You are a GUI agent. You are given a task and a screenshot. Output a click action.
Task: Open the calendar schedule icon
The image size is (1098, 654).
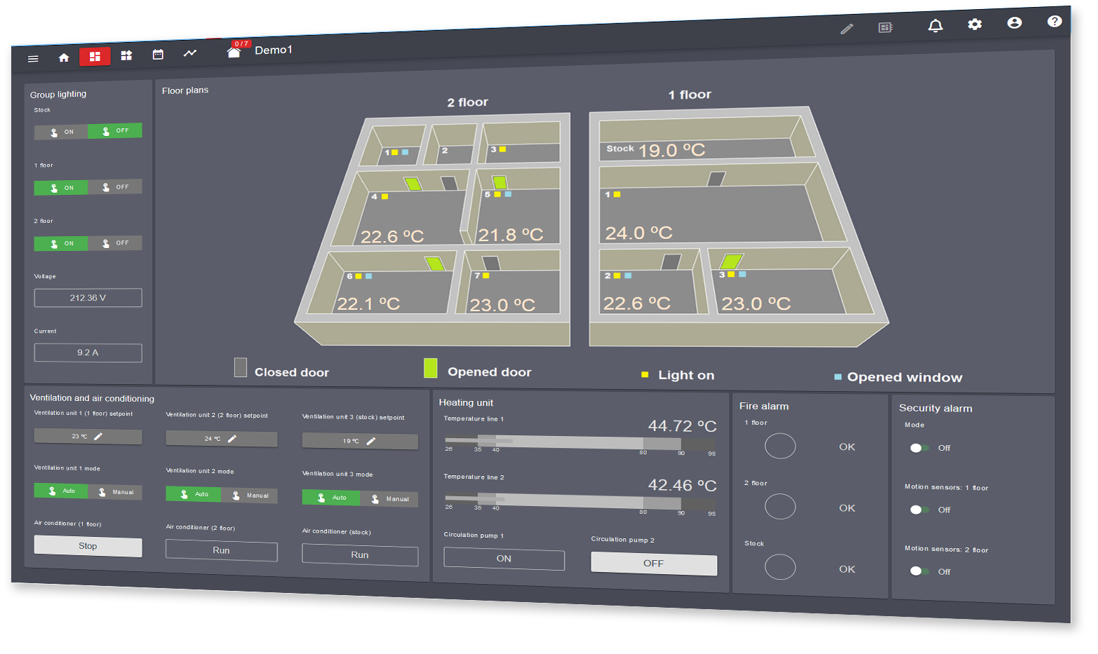tap(158, 53)
